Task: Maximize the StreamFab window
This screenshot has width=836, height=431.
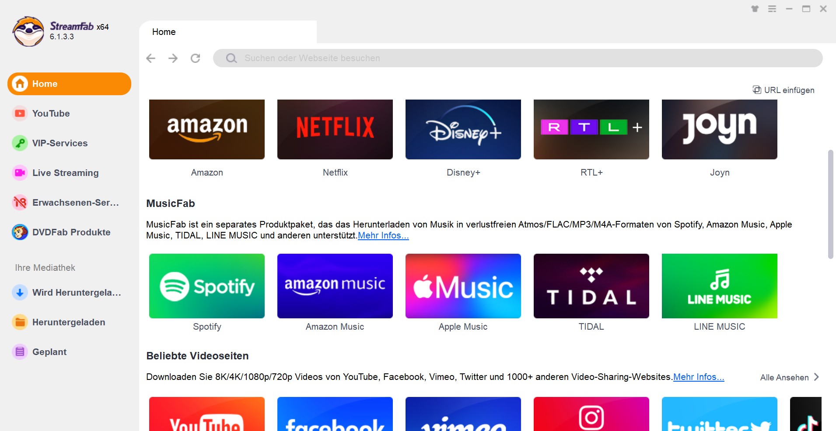Action: coord(806,9)
